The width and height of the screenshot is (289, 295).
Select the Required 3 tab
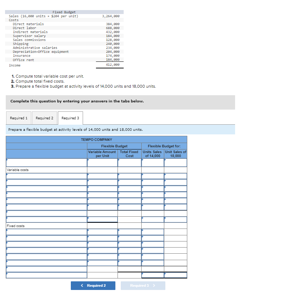(70, 118)
